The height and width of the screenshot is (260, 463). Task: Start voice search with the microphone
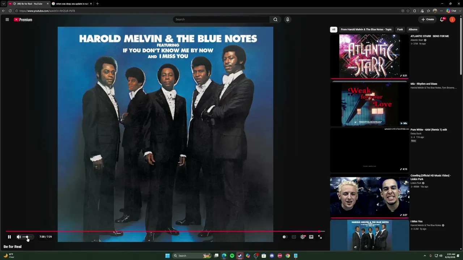pos(288,19)
